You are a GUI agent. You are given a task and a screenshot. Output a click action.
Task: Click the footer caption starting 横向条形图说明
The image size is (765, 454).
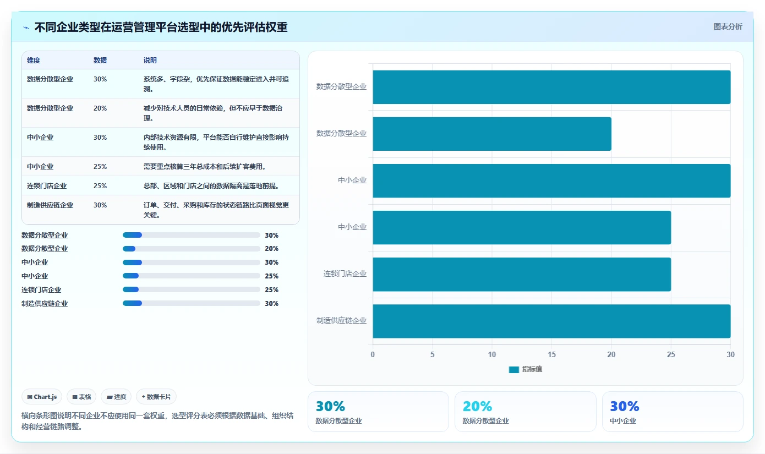click(x=157, y=421)
